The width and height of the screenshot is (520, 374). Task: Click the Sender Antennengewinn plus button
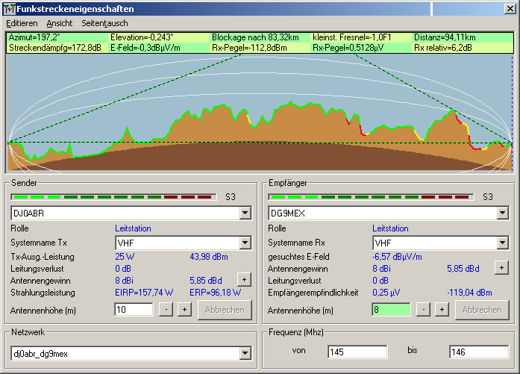[245, 280]
